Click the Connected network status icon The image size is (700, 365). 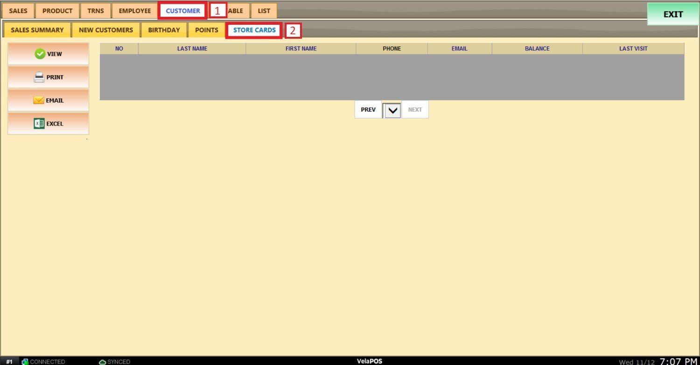pos(25,362)
